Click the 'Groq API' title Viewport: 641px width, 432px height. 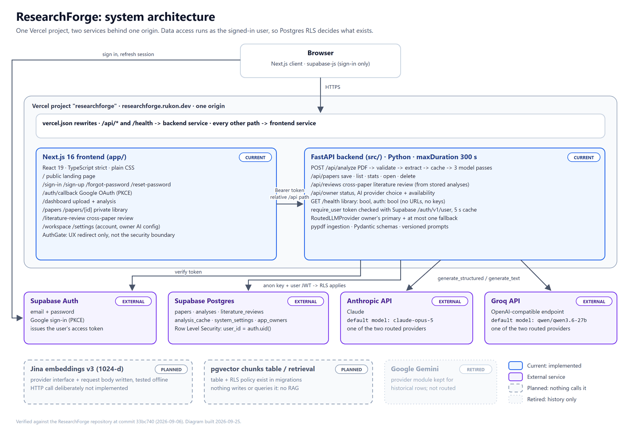506,301
